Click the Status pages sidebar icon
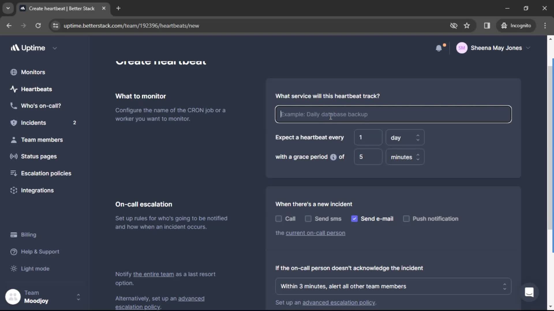 [x=13, y=156]
